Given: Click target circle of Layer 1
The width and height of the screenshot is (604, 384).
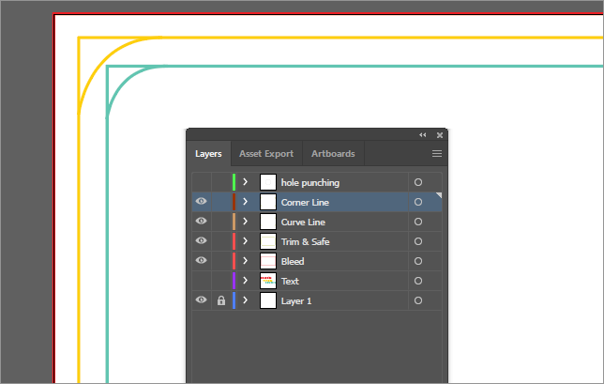Looking at the screenshot, I should [418, 300].
